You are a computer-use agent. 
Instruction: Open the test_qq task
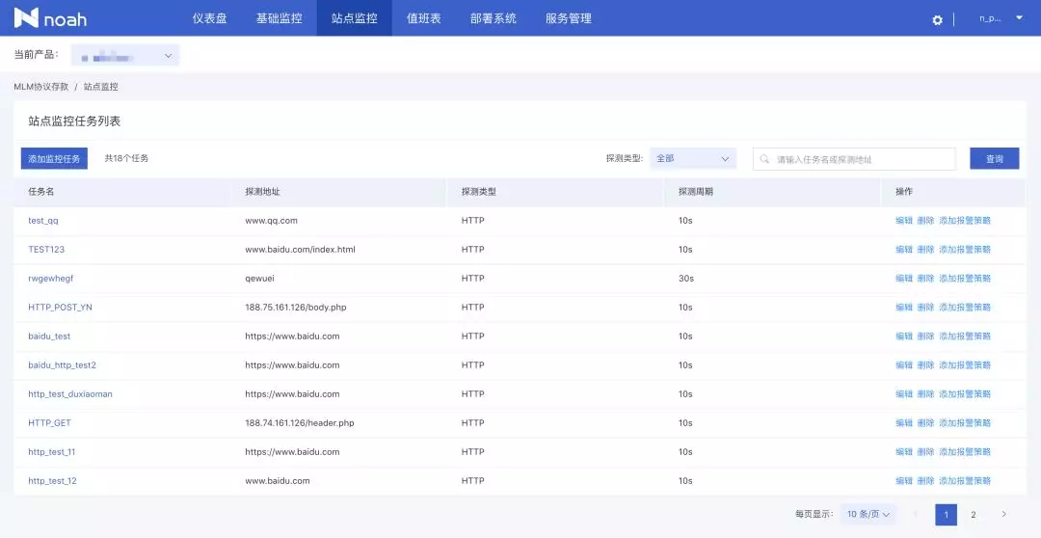(x=43, y=221)
